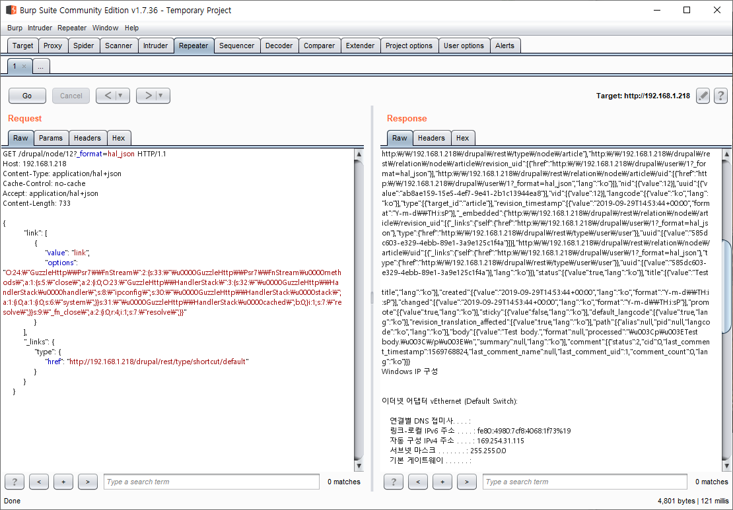The image size is (733, 510).
Task: Open the help icon next to target
Action: tap(720, 96)
